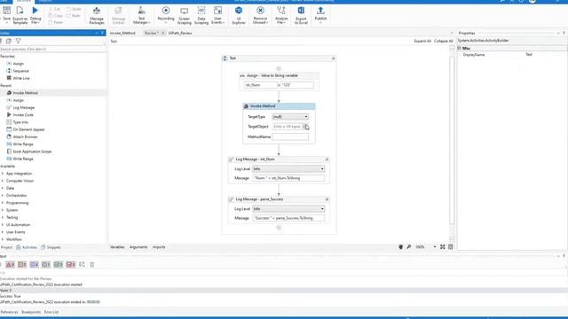568x319 pixels.
Task: Click add-activity plus at bottom of sequence
Action: [279, 228]
